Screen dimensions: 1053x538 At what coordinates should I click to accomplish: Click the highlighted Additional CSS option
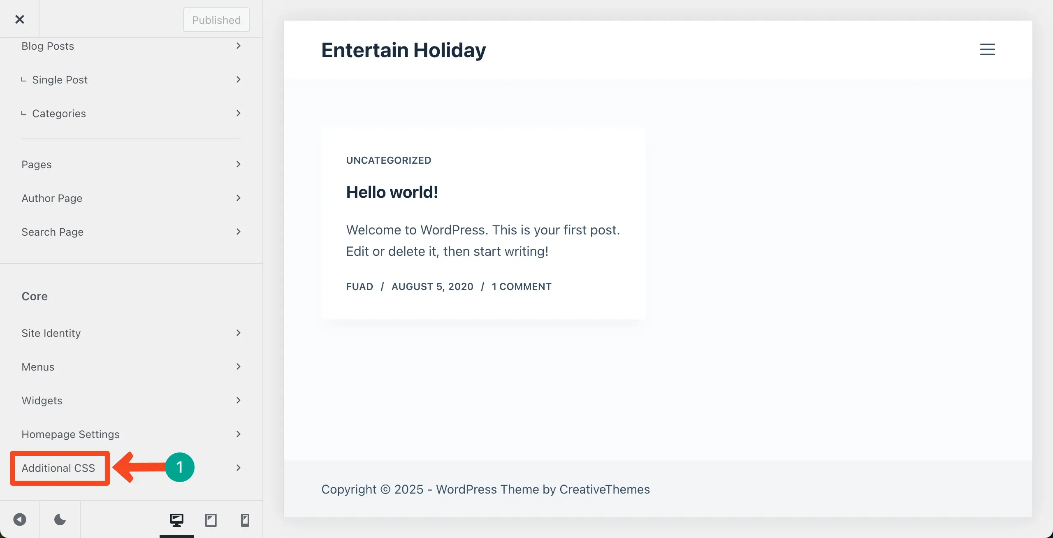point(58,468)
